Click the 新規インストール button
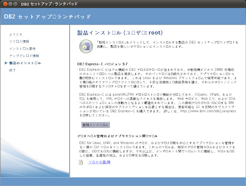This screenshot has width=246, height=186. click(x=95, y=125)
